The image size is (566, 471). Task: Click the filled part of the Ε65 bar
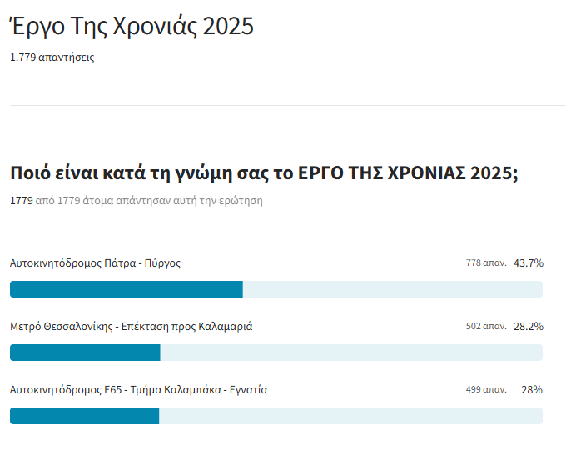[83, 416]
